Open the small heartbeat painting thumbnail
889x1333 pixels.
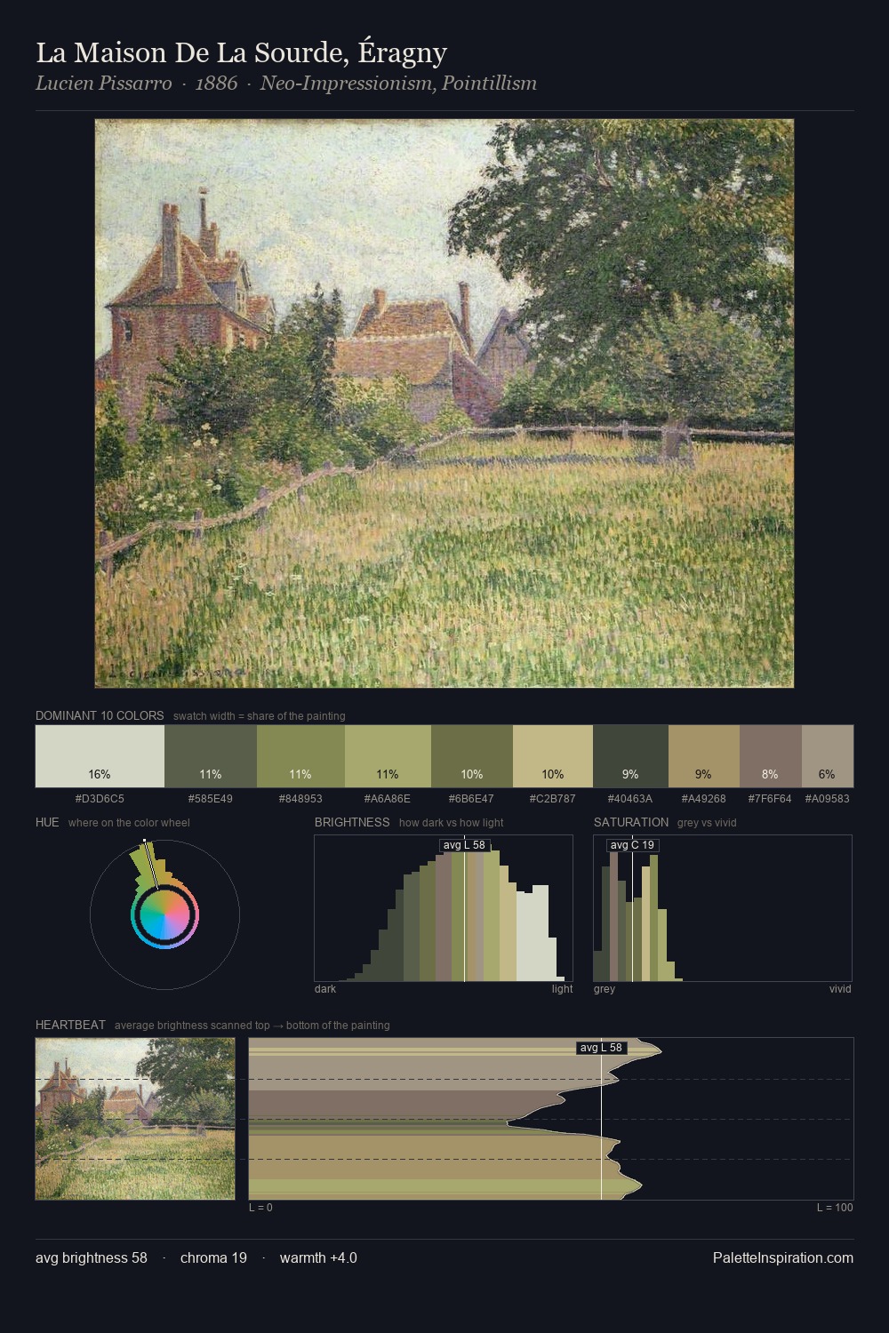[x=135, y=1119]
